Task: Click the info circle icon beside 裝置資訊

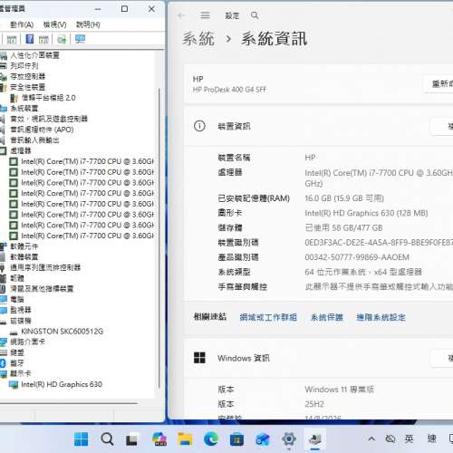Action: coord(199,126)
